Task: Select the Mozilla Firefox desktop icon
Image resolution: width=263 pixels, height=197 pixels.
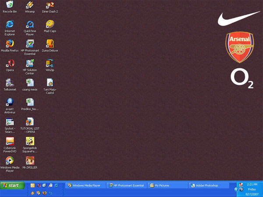Action: click(10, 46)
